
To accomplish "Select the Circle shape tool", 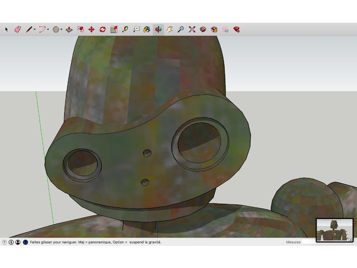I will click(56, 30).
